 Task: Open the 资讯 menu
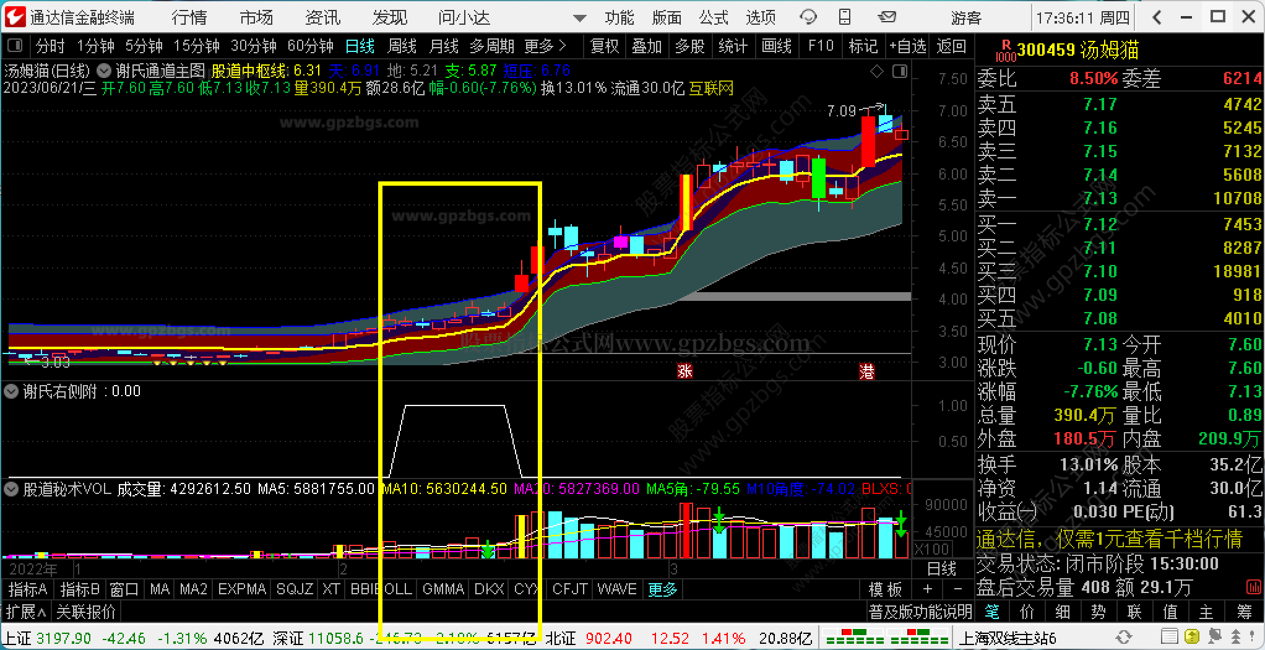pyautogui.click(x=323, y=17)
